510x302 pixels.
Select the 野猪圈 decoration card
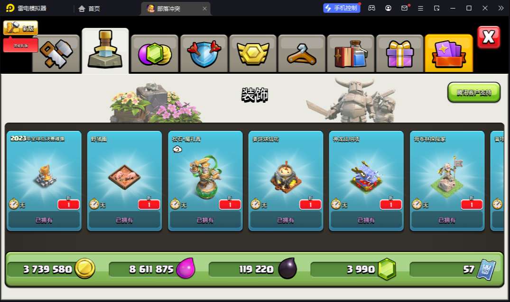(125, 181)
